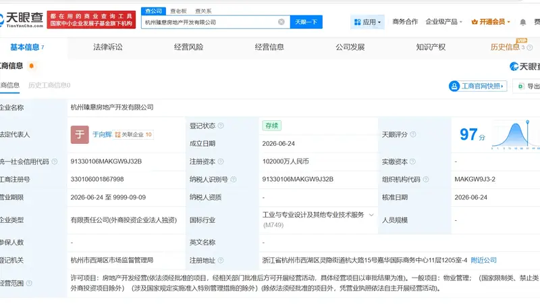
Task: Open 商务合作 link
Action: click(x=405, y=22)
